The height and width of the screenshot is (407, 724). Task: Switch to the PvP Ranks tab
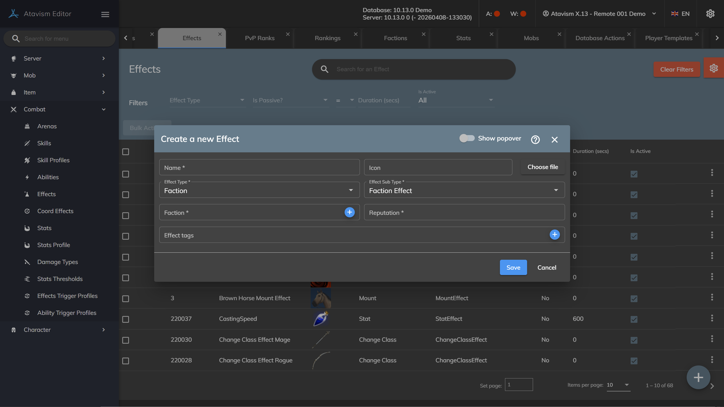(x=259, y=38)
